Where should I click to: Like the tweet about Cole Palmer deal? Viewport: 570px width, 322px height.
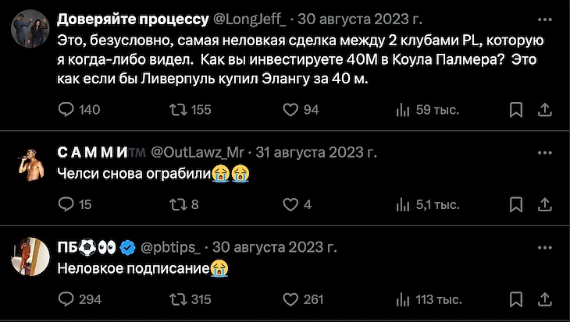point(290,110)
